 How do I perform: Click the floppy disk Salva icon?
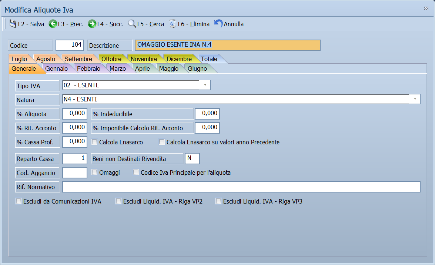[13, 24]
